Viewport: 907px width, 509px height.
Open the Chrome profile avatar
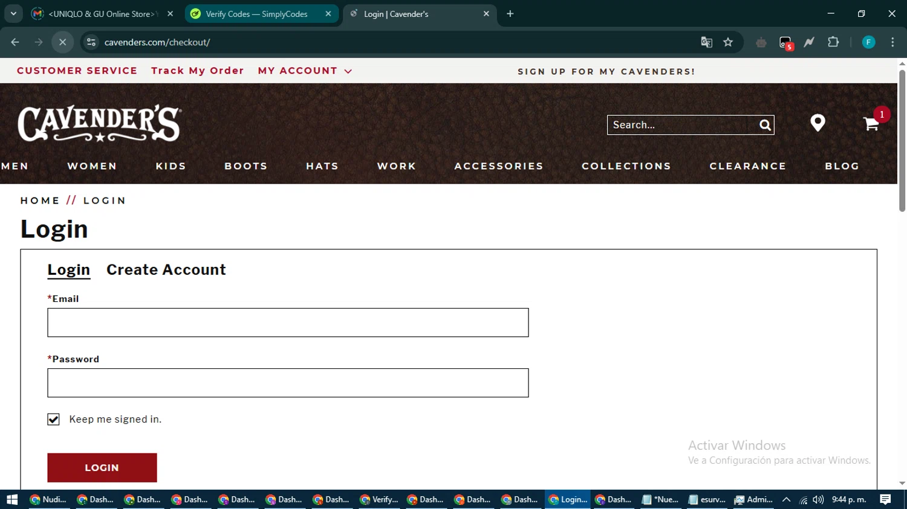[x=868, y=42]
